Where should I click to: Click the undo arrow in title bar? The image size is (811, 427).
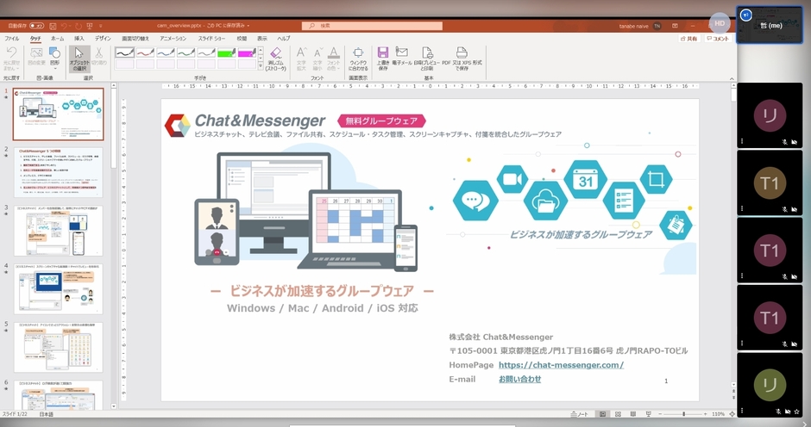pyautogui.click(x=65, y=25)
